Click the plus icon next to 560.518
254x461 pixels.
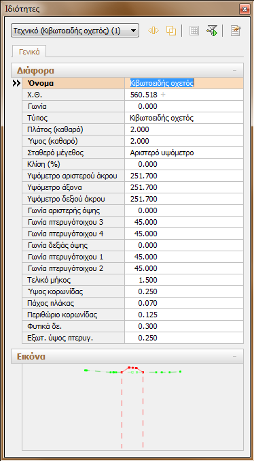(163, 95)
